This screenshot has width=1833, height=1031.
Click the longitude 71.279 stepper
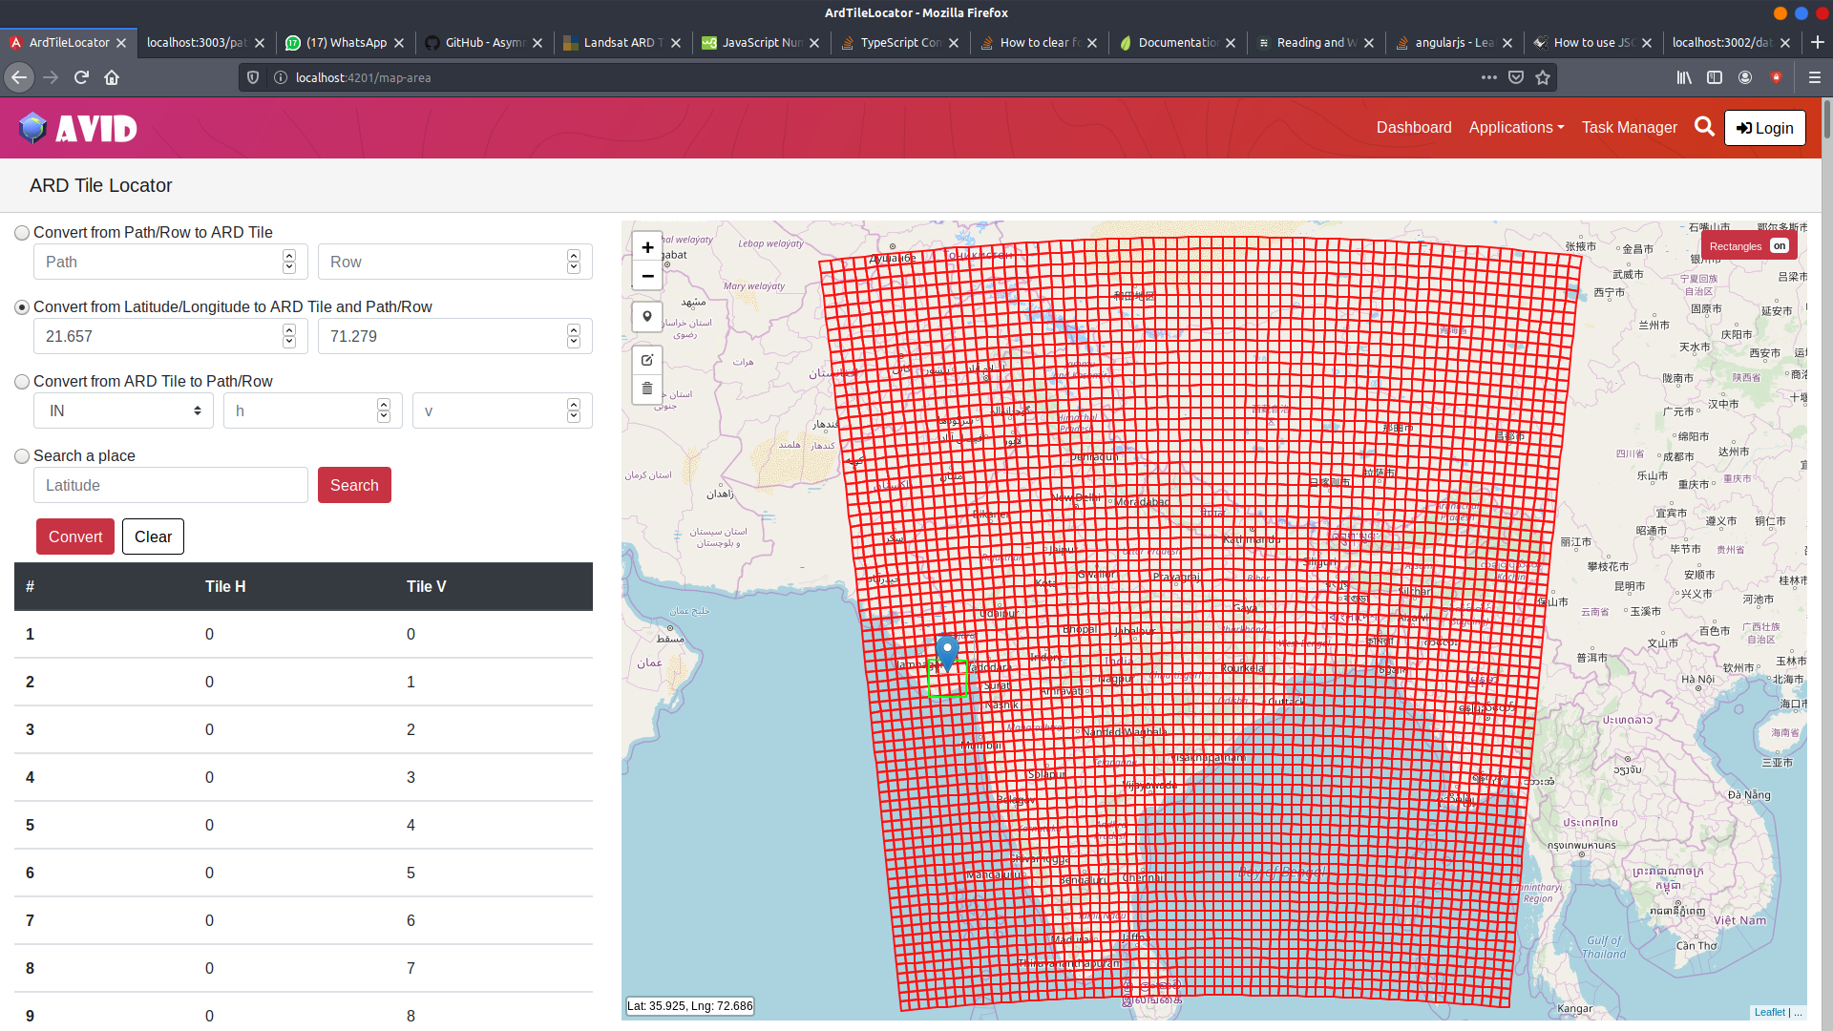pyautogui.click(x=574, y=336)
